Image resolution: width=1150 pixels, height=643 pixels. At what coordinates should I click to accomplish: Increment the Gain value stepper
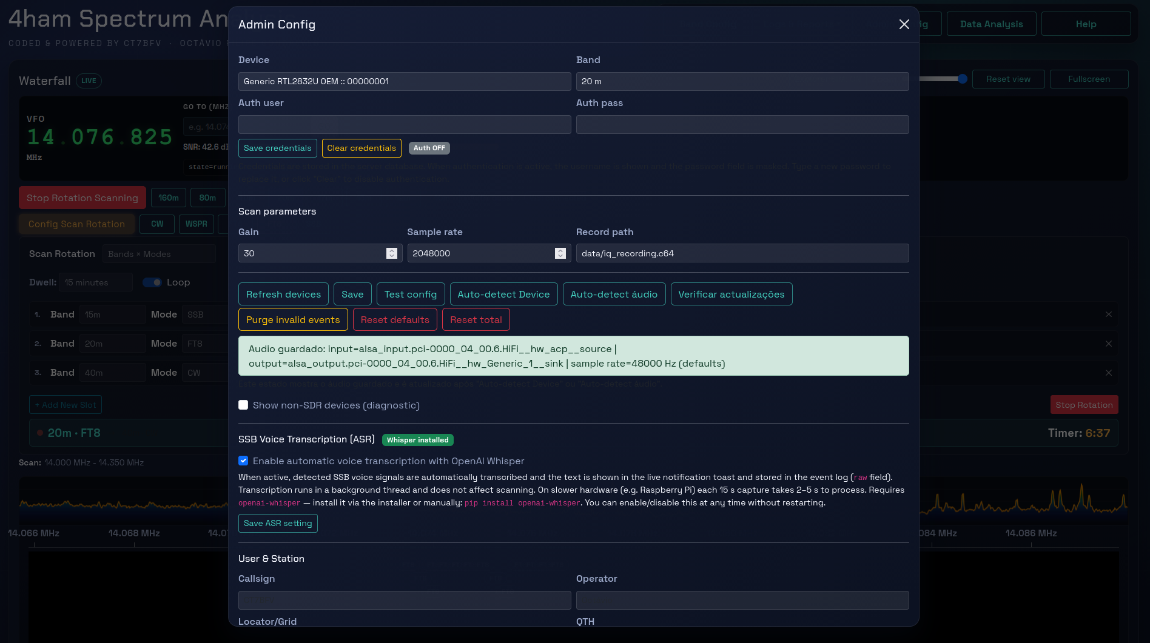click(392, 250)
